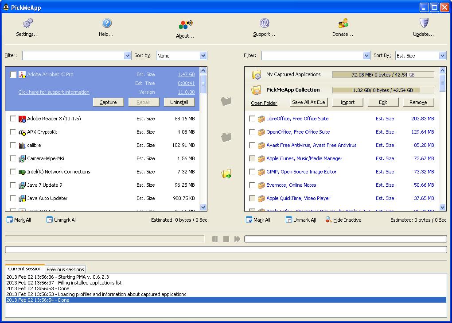Check the Adobe Reader X (10.1.5) checkbox

(x=13, y=119)
